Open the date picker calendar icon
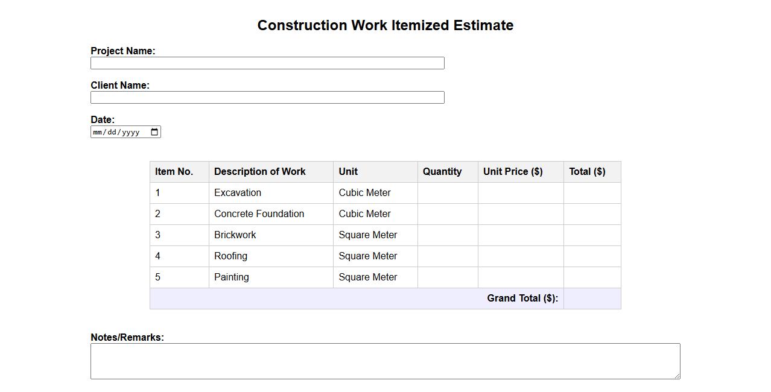 [154, 132]
